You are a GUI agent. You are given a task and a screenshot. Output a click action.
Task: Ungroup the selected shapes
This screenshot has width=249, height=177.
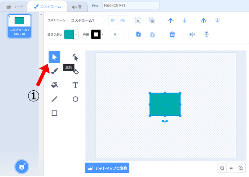(152, 21)
